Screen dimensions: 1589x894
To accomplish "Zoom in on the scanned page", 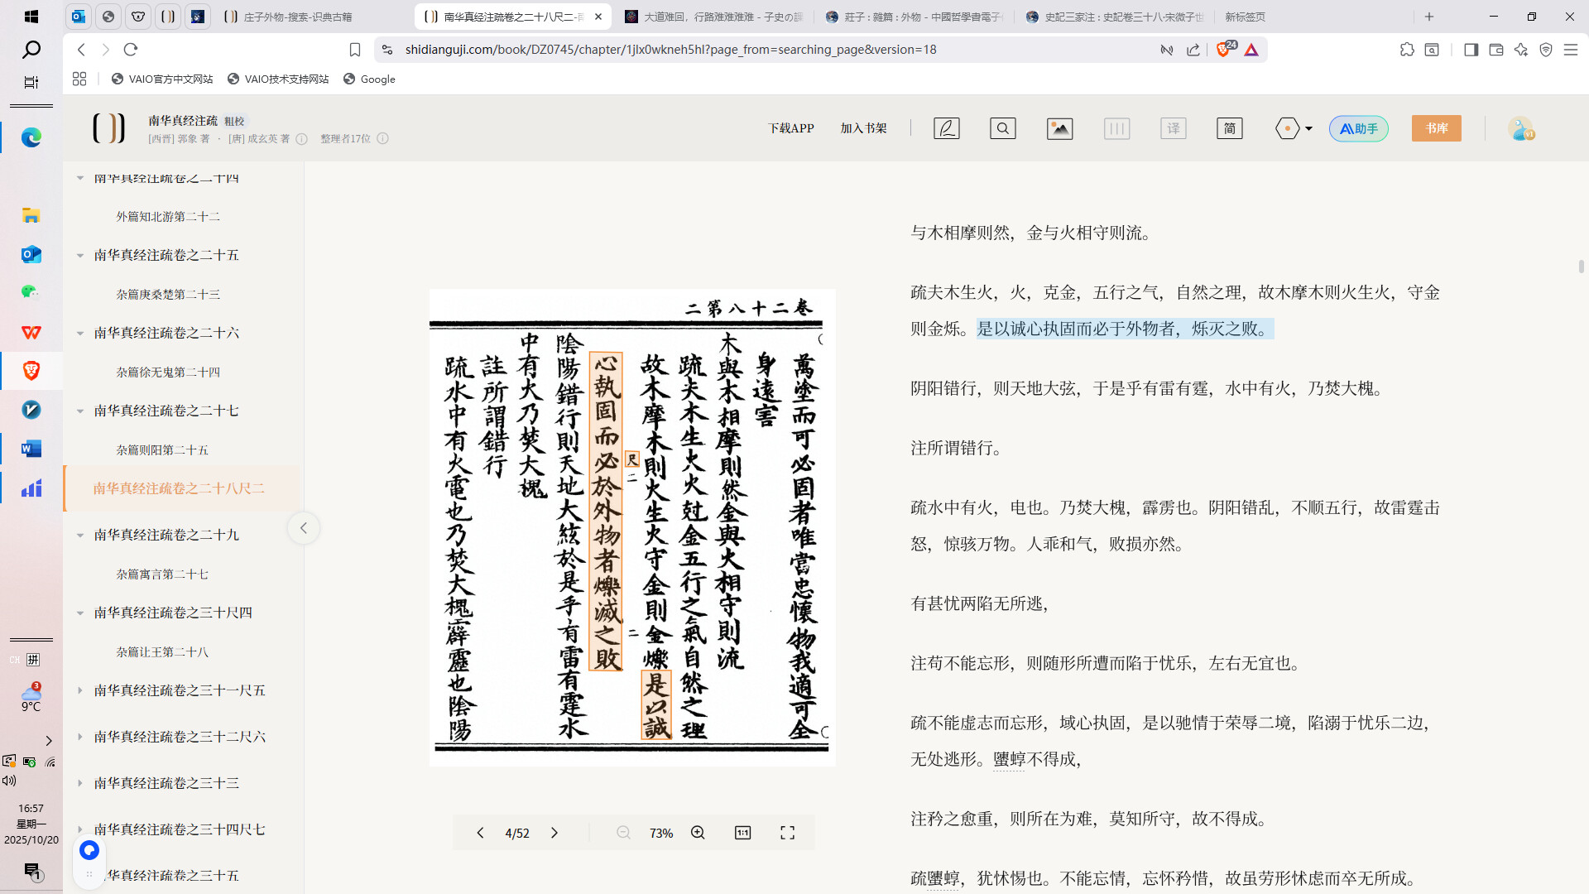I will 698,833.
